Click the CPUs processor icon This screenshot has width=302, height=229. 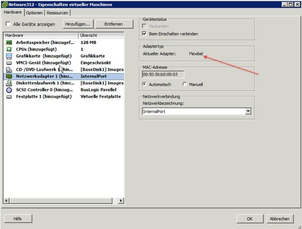[9, 49]
